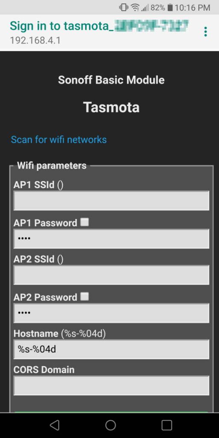The image size is (219, 438).
Task: Tap the battery icon in status bar
Action: tap(170, 8)
